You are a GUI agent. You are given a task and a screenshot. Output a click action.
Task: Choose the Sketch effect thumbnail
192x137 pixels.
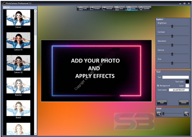[x=18, y=108]
